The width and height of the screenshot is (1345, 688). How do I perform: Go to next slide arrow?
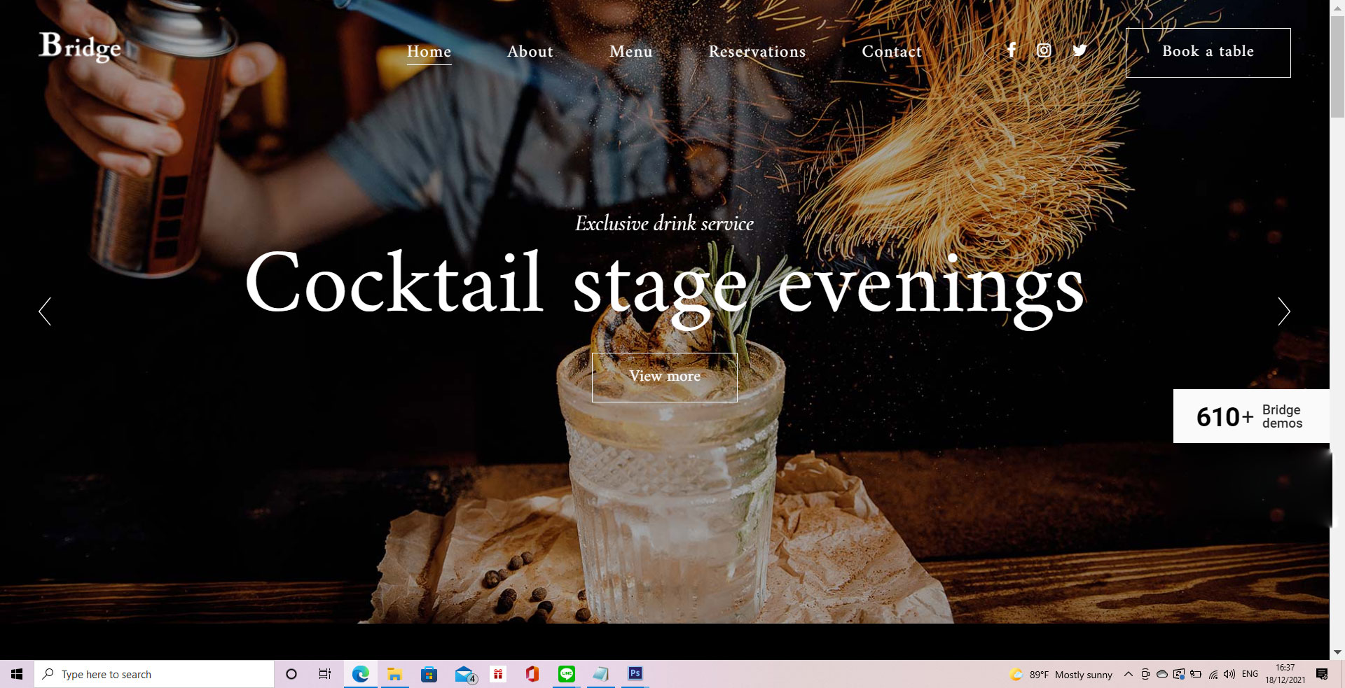1283,311
